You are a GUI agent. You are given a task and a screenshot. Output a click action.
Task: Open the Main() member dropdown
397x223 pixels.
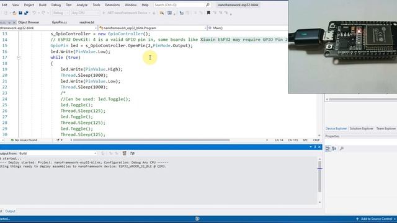pos(248,28)
